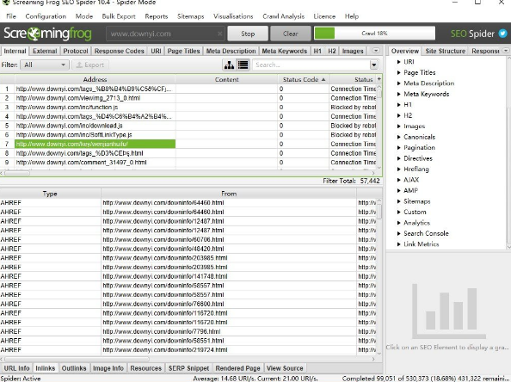
Task: Open the Filter All dropdown
Action: [45, 65]
